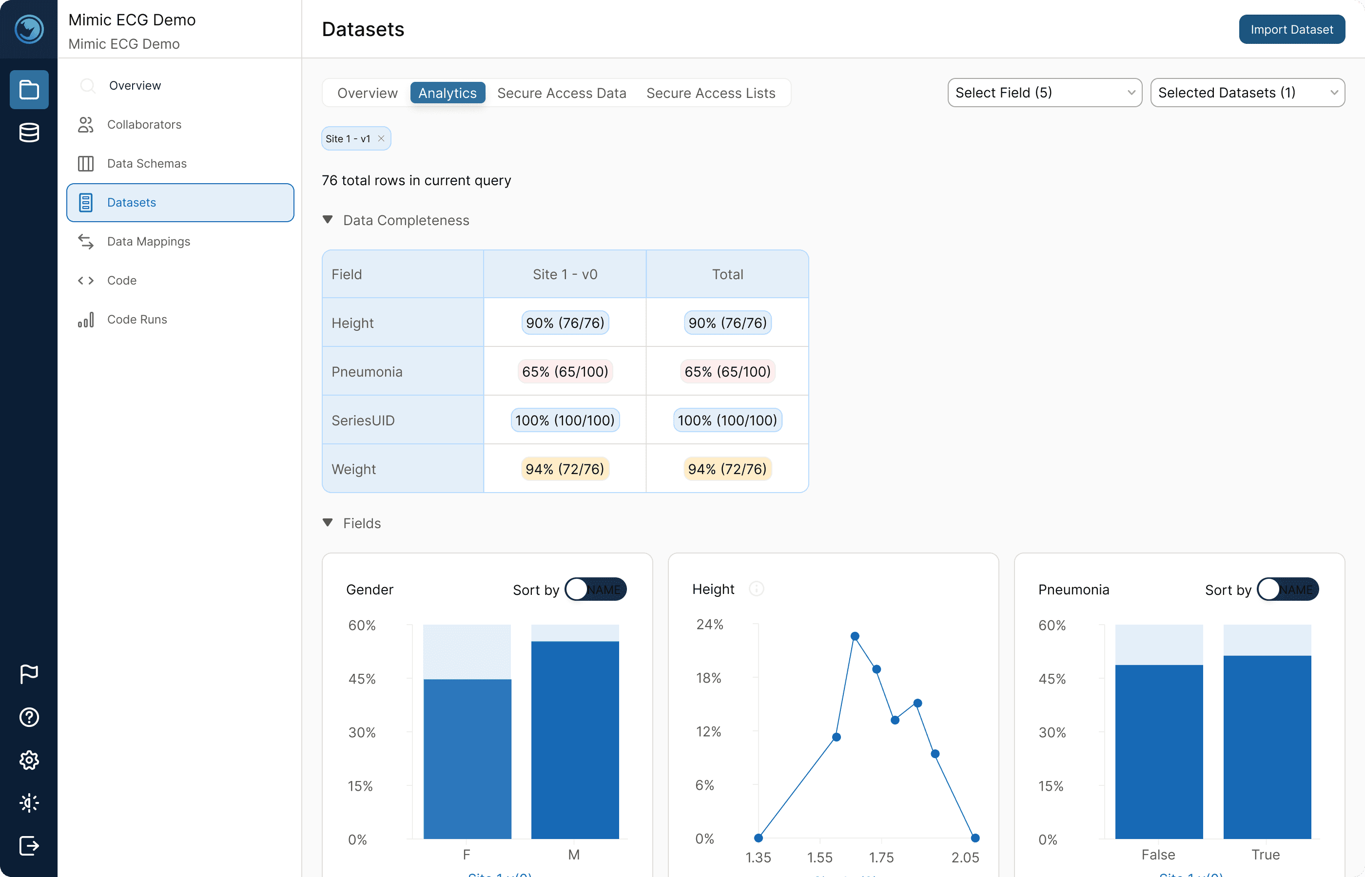1365x877 pixels.
Task: Collapse the Data Completeness section
Action: point(328,220)
